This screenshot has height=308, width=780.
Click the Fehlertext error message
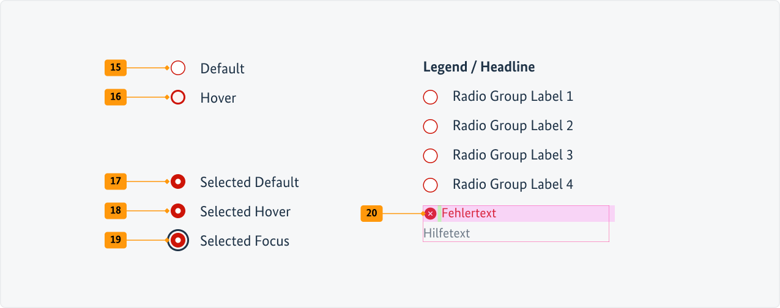tap(469, 213)
